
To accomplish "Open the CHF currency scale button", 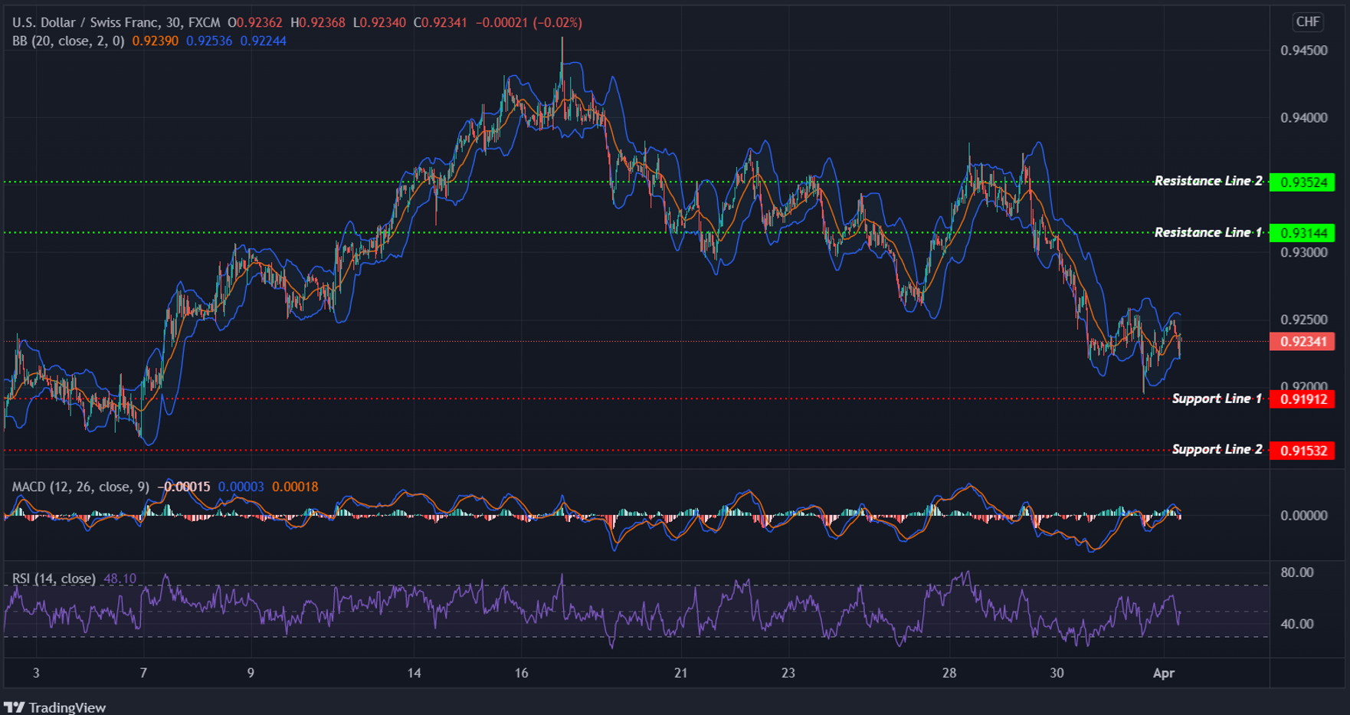I will point(1307,22).
